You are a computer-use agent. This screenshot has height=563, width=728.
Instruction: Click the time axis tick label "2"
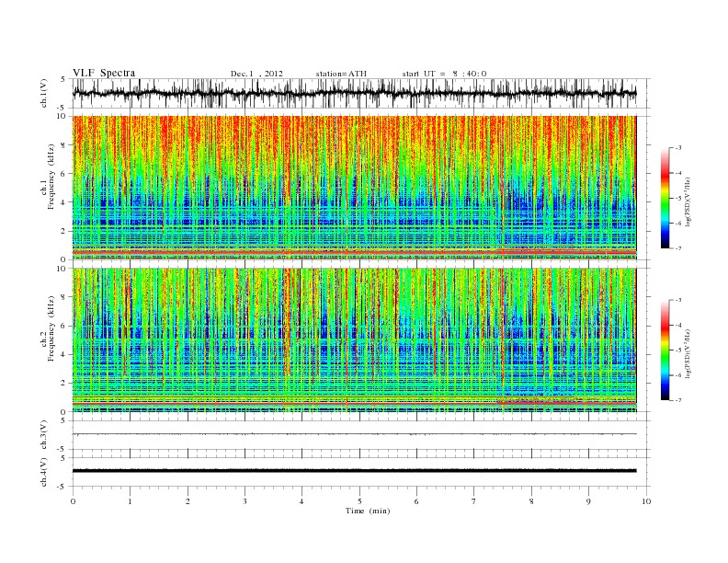point(188,501)
